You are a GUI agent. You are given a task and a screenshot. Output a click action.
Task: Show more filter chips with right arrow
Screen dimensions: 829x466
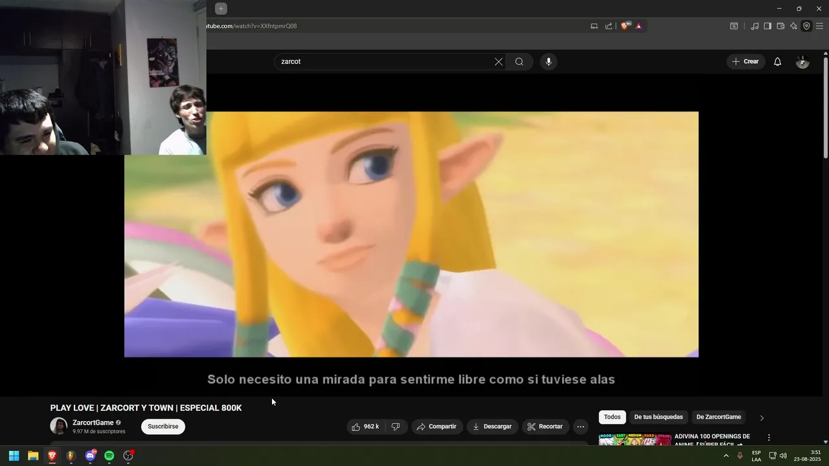click(x=762, y=418)
